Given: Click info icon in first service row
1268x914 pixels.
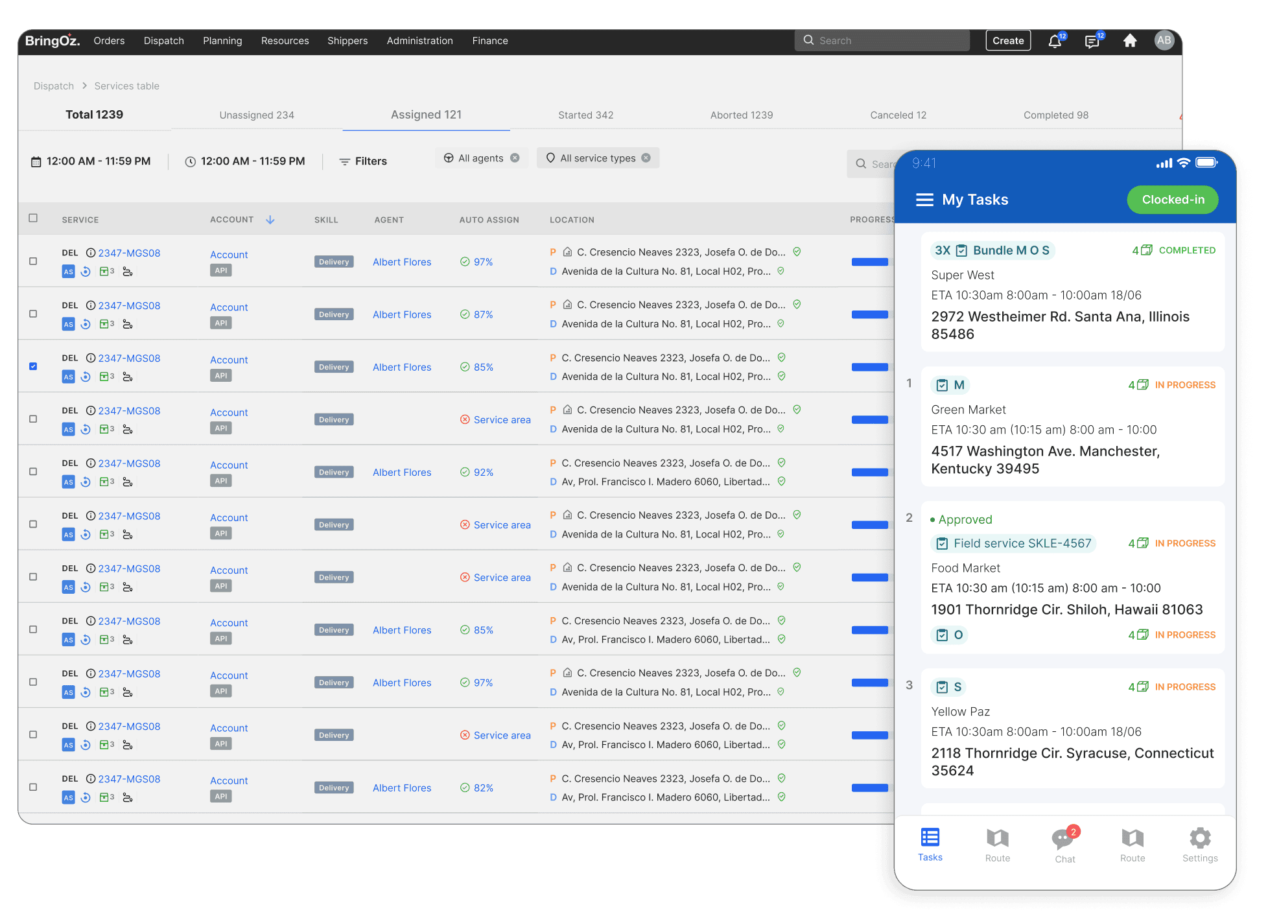Looking at the screenshot, I should coord(91,253).
